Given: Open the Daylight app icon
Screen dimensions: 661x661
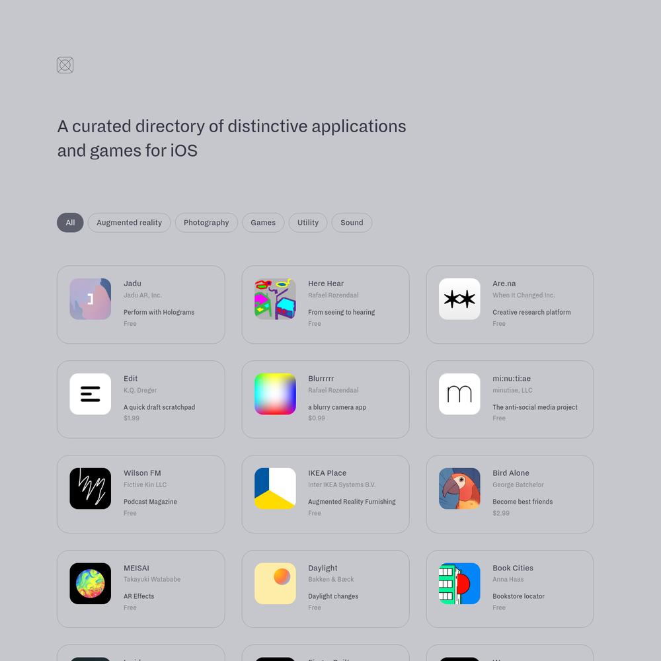Looking at the screenshot, I should [275, 583].
